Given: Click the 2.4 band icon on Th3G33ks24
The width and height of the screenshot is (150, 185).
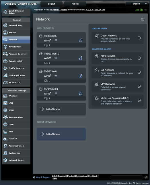Looking at the screenshot, I should point(81,94).
